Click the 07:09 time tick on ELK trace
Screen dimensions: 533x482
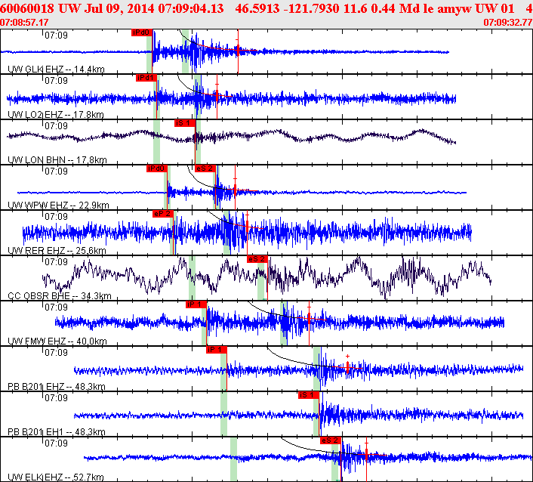[x=56, y=443]
